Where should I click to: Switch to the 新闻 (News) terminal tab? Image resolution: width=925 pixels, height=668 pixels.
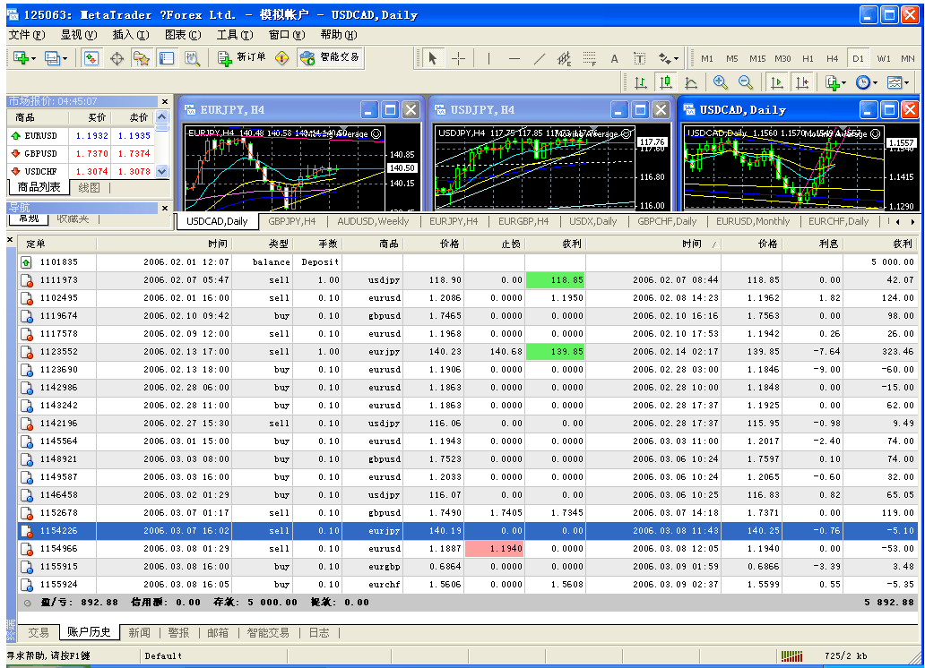pyautogui.click(x=139, y=632)
